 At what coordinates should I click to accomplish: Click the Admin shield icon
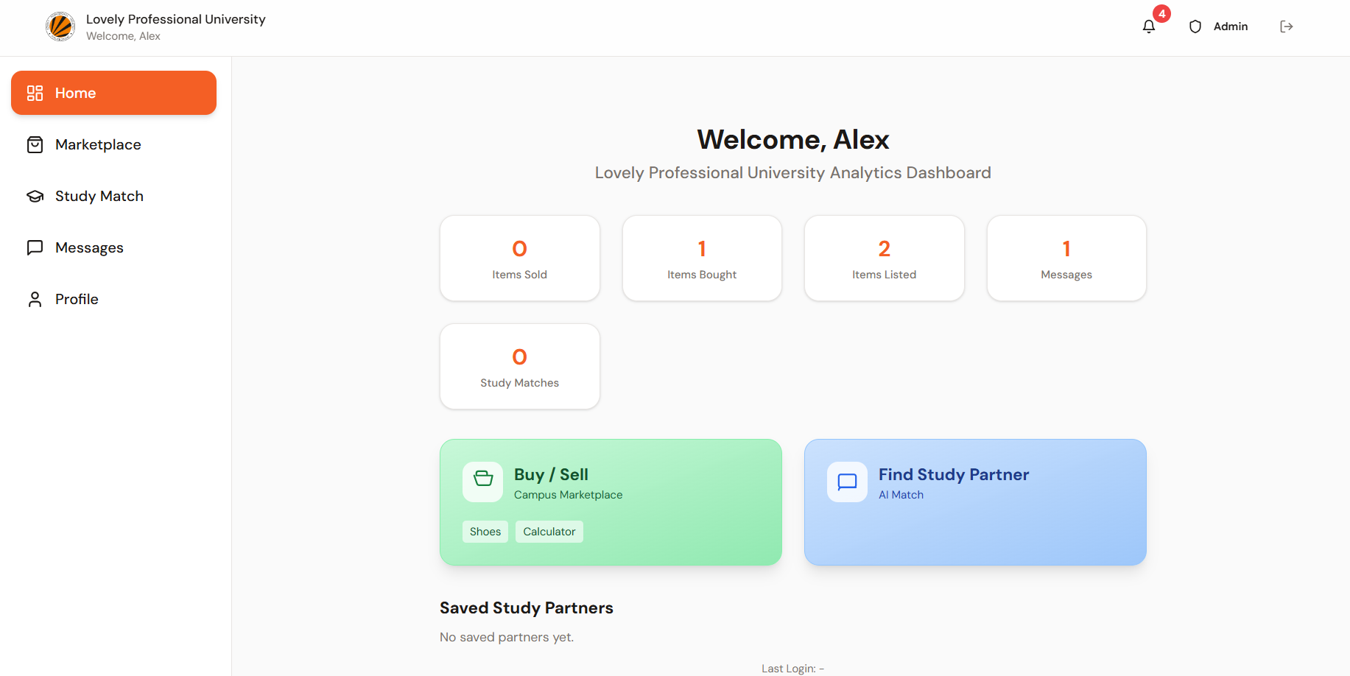coord(1195,27)
